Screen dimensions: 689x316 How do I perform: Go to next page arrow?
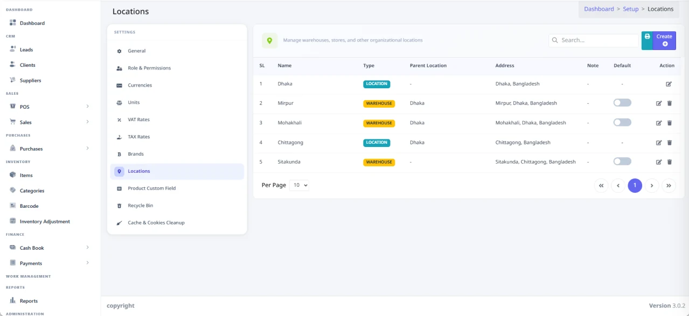coord(652,186)
